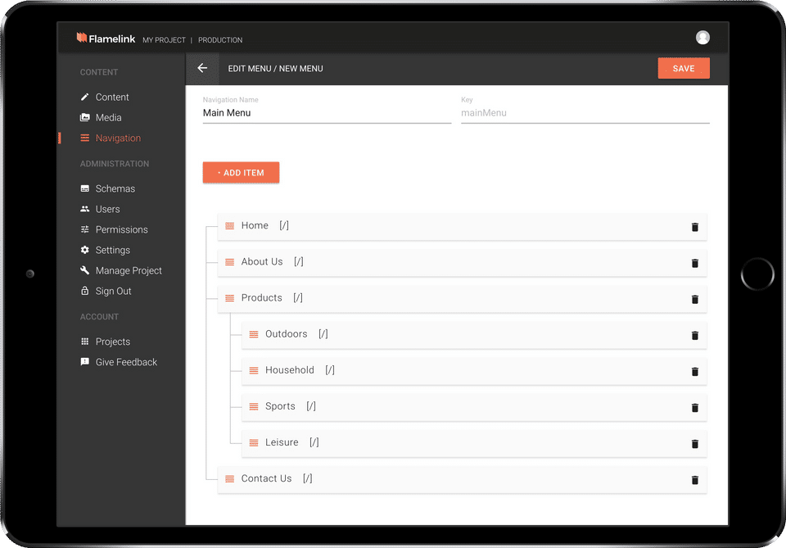Open the Projects list
Image resolution: width=786 pixels, height=548 pixels.
pyautogui.click(x=113, y=342)
